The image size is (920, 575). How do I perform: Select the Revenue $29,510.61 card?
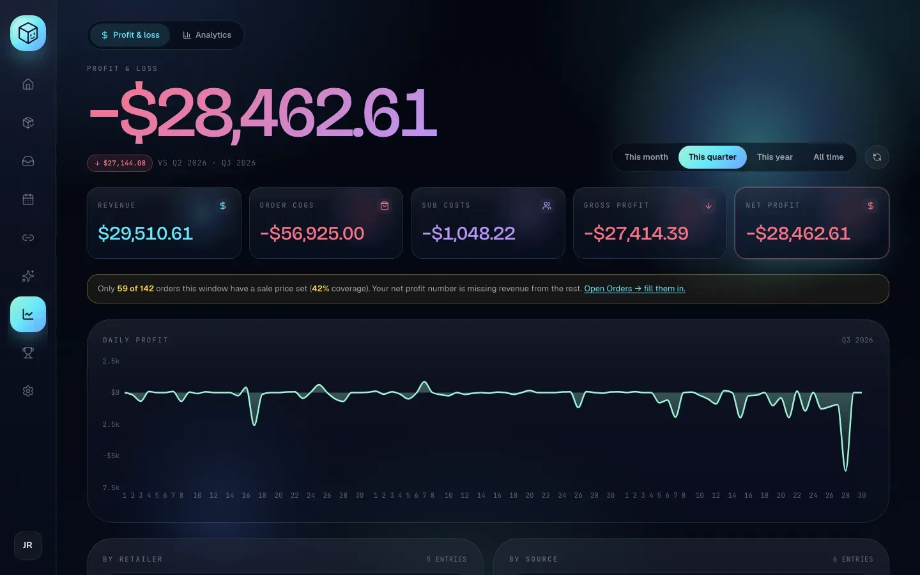click(164, 223)
